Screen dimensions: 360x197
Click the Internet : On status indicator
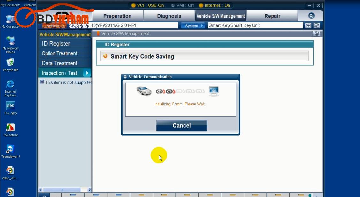pos(214,5)
